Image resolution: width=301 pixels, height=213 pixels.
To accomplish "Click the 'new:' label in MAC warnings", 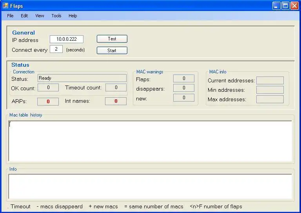I will (x=141, y=99).
